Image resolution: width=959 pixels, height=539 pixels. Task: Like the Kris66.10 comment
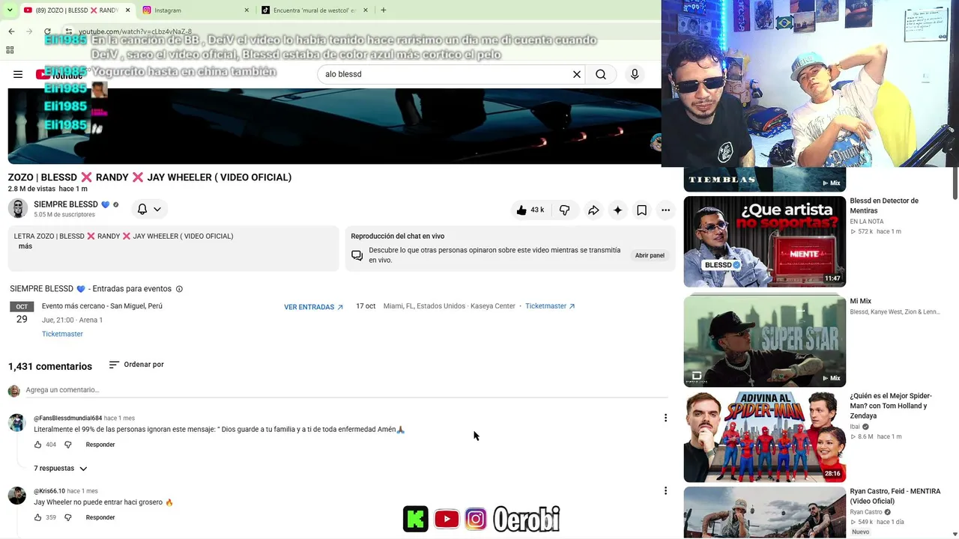[38, 517]
